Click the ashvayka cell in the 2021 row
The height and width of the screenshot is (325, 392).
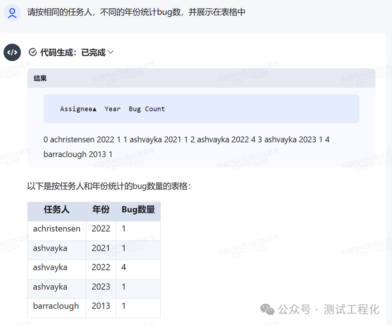pyautogui.click(x=50, y=248)
